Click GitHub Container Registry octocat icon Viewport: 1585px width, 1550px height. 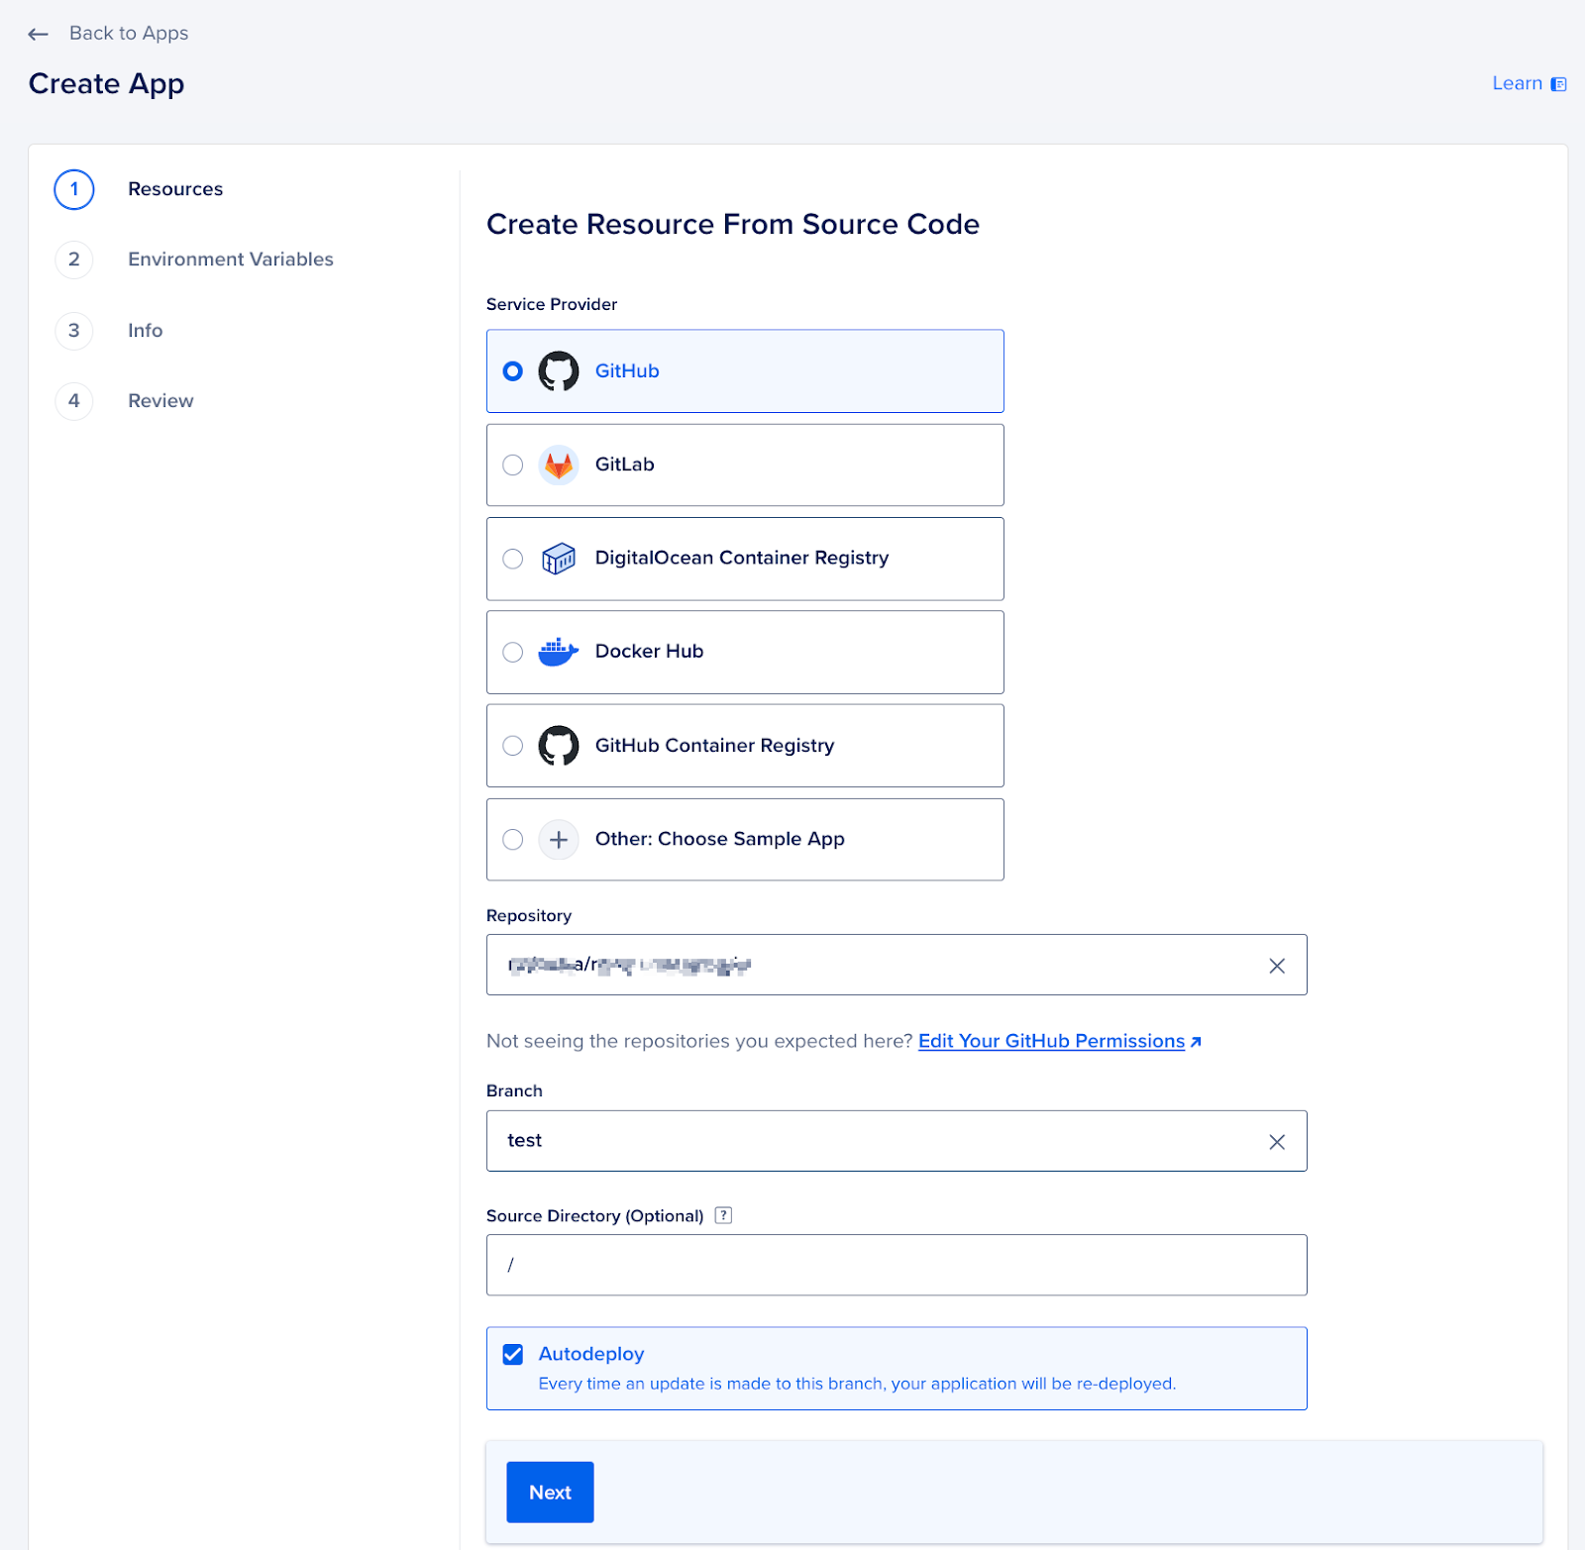[559, 746]
